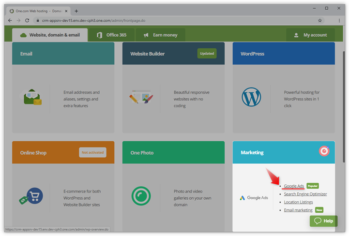Click 'Photo and video galleries' description text
This screenshot has width=349, height=236.
192,198
